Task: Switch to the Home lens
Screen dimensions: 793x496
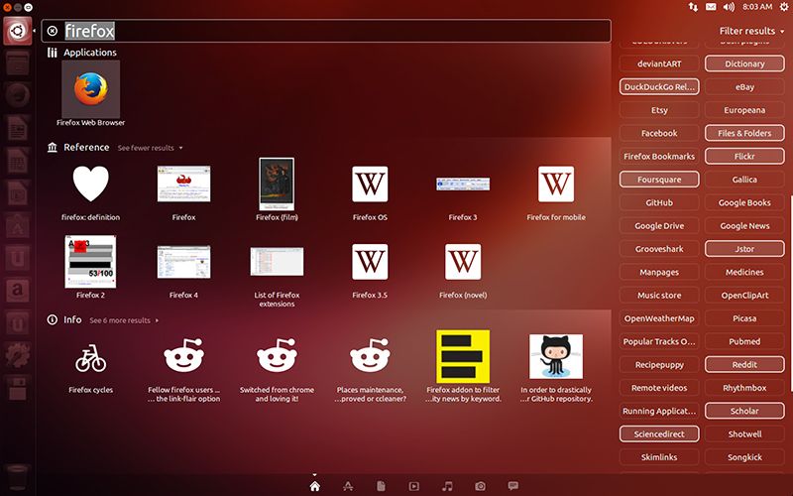Action: click(314, 486)
